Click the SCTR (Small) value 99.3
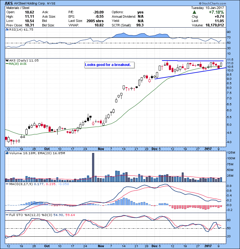 pyautogui.click(x=140, y=25)
